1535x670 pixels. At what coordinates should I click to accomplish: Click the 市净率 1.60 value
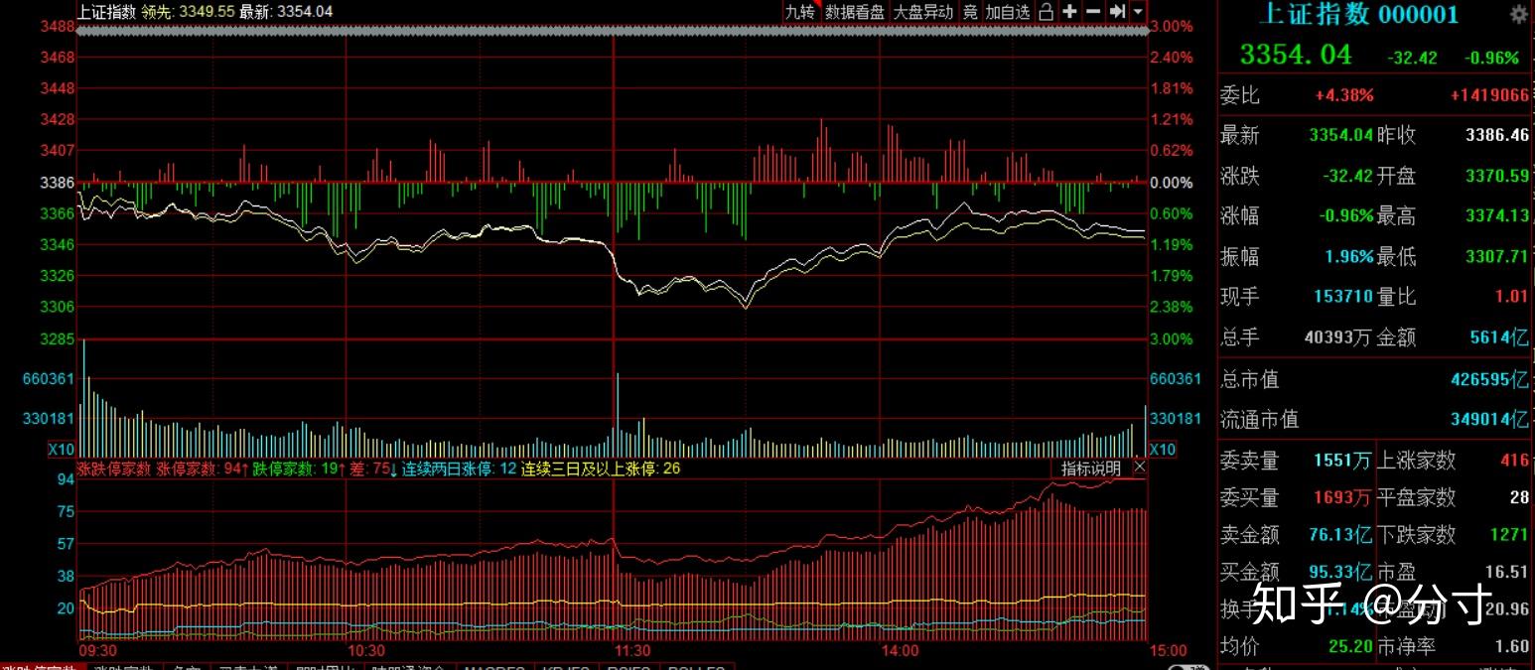click(x=1511, y=646)
